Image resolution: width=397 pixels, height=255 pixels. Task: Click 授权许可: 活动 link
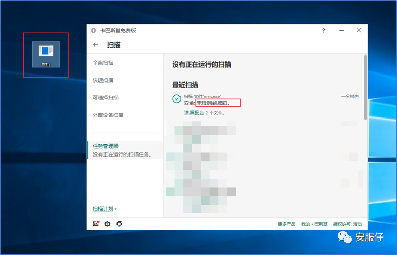pyautogui.click(x=347, y=224)
